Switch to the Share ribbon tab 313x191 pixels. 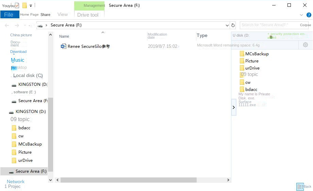pyautogui.click(x=45, y=15)
